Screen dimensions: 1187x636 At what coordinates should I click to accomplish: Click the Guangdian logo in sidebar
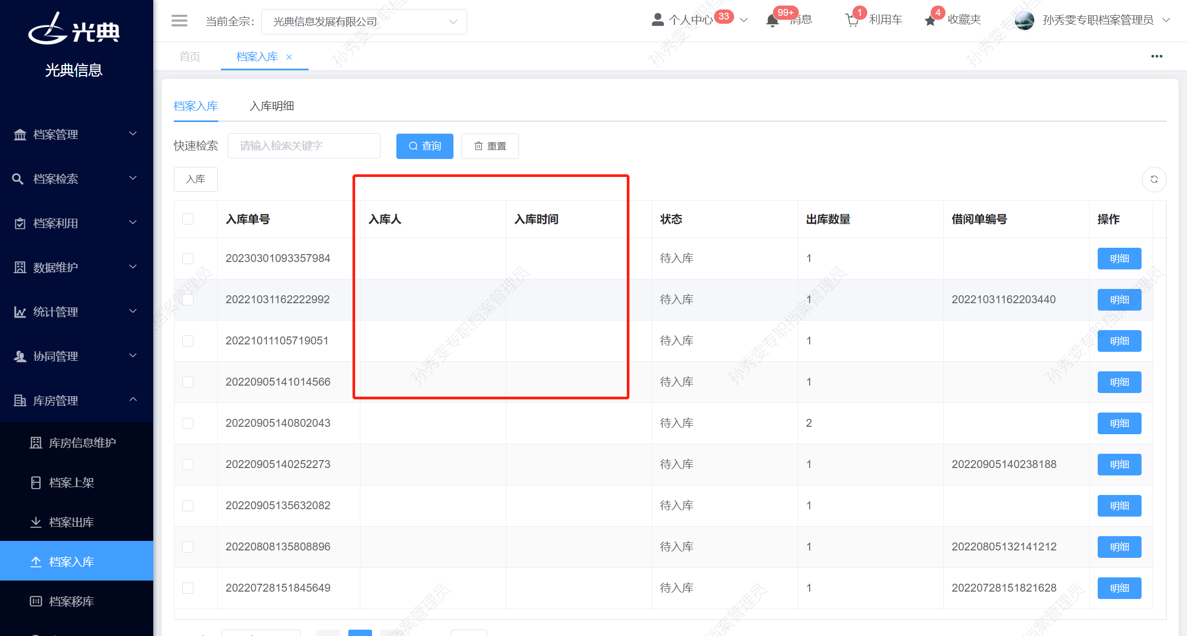(74, 29)
